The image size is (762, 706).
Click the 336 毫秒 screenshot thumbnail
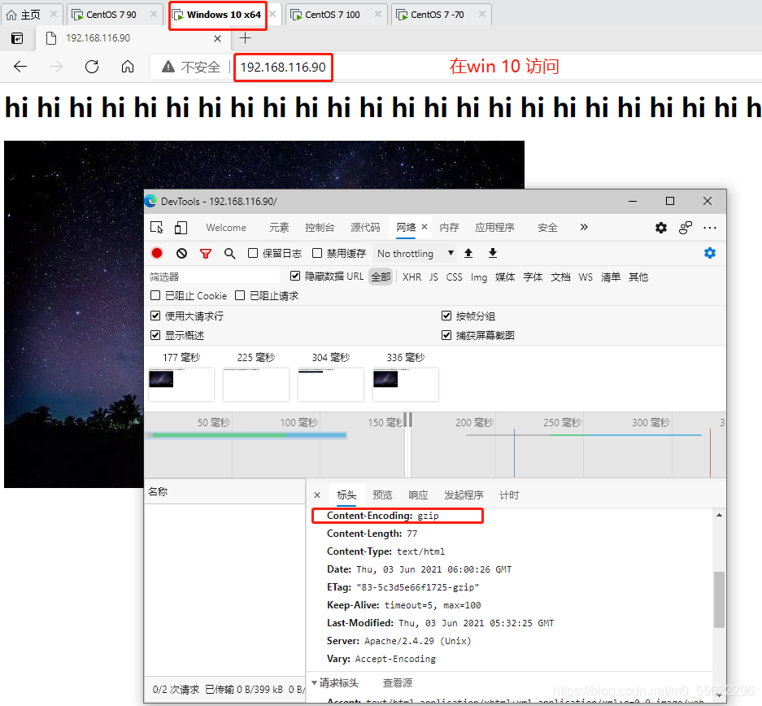(405, 385)
